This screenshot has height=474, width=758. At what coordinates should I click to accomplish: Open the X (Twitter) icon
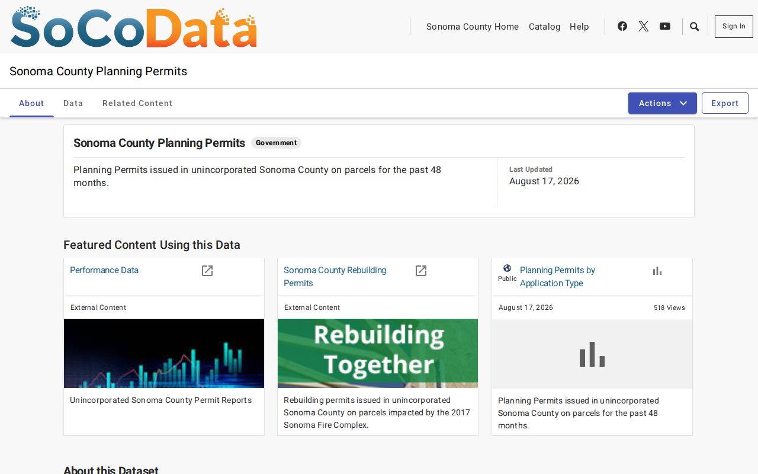pos(644,26)
